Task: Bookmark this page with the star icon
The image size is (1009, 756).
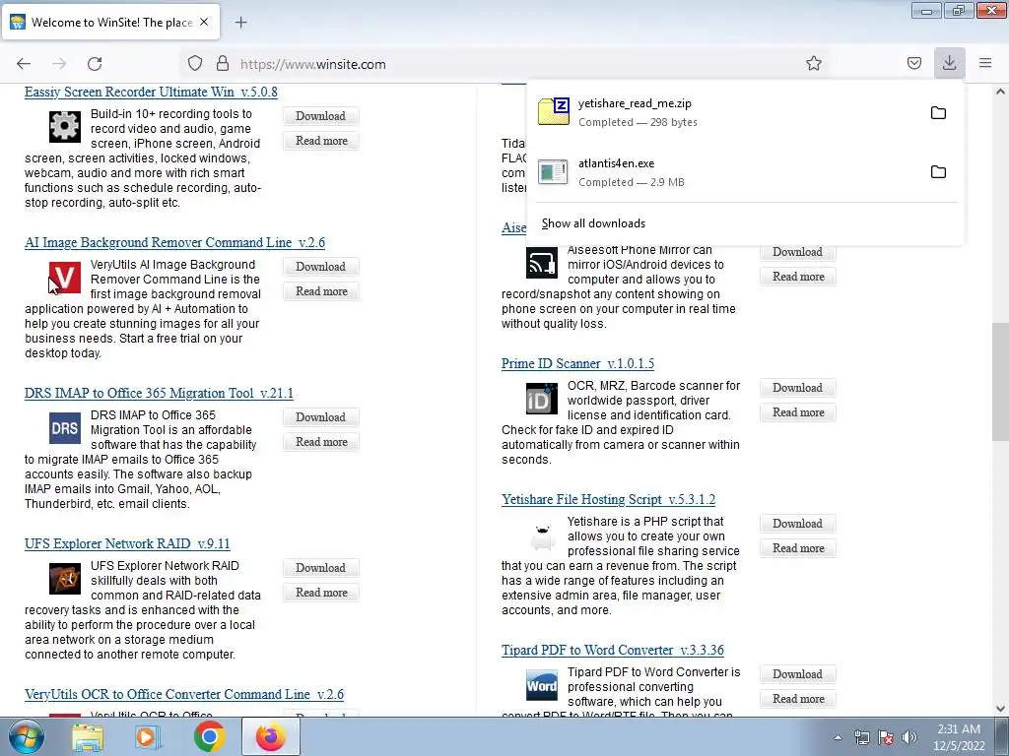Action: click(813, 63)
